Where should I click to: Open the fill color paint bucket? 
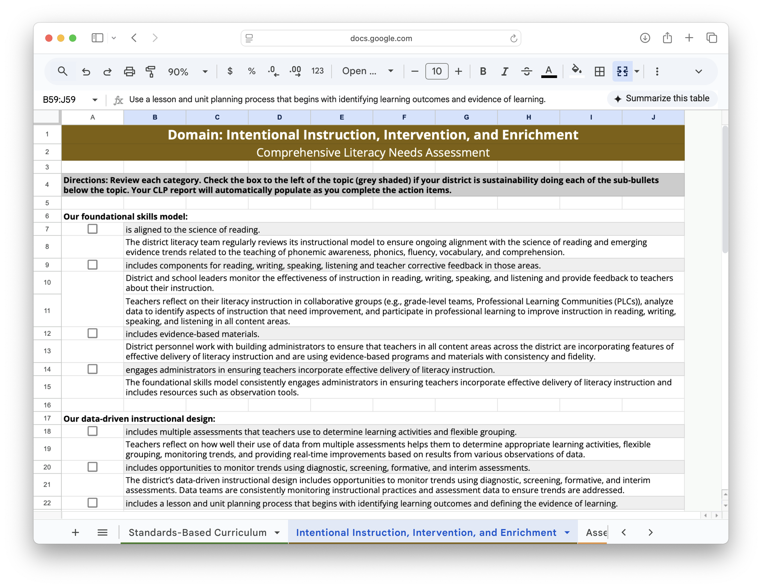576,71
